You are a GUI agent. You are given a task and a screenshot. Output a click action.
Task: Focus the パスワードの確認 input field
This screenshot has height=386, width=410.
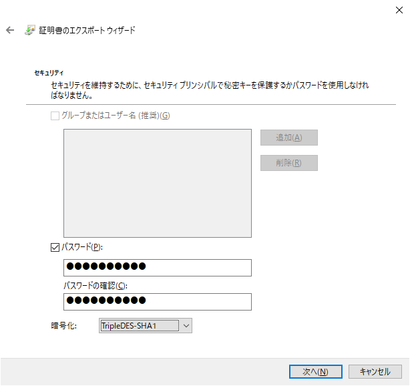(x=158, y=302)
